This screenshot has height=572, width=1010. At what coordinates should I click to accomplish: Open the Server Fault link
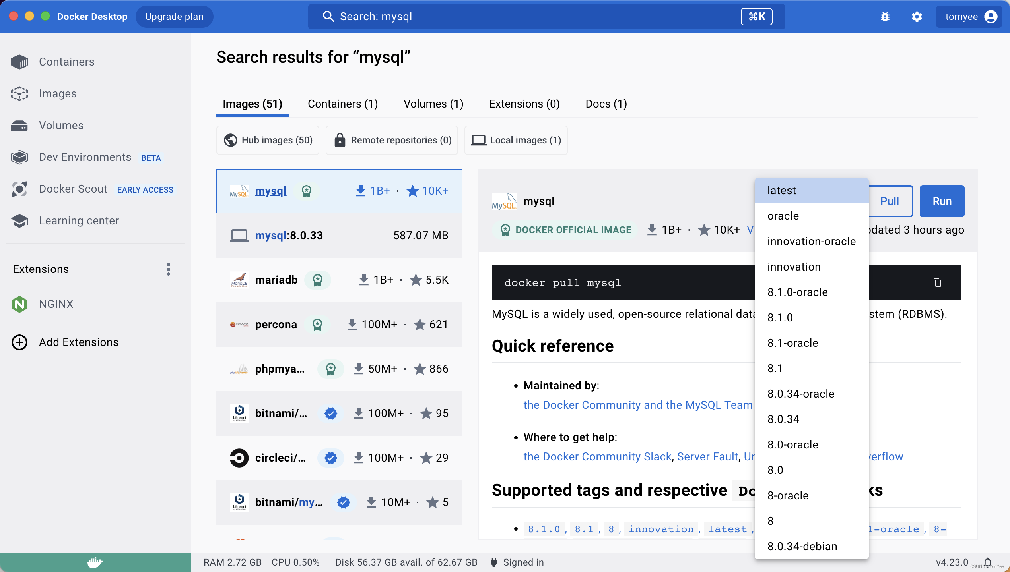708,456
